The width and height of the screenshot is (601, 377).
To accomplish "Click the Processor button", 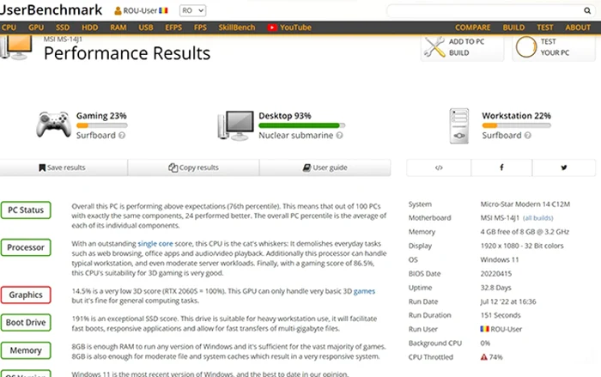I will click(26, 247).
